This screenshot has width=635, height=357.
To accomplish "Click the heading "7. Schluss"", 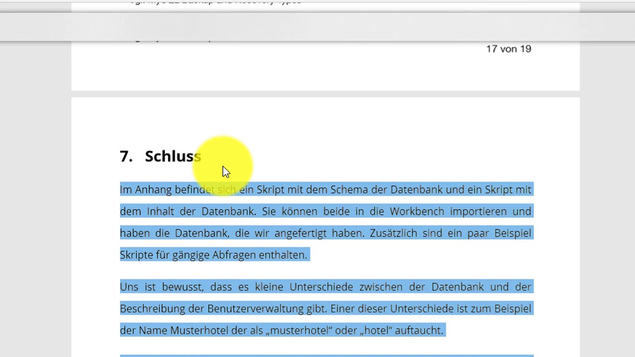I will pos(160,156).
